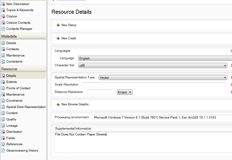The width and height of the screenshot is (232, 160).
Task: Open the Language dropdown showing English
Action: [155, 58]
